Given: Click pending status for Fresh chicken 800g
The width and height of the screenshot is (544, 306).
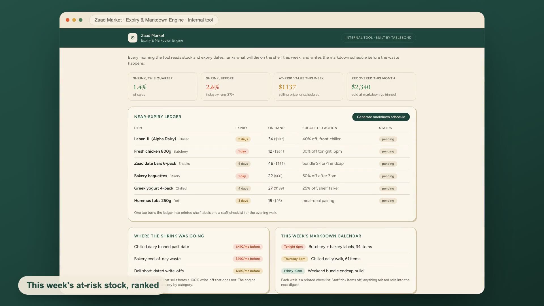Looking at the screenshot, I should point(388,151).
